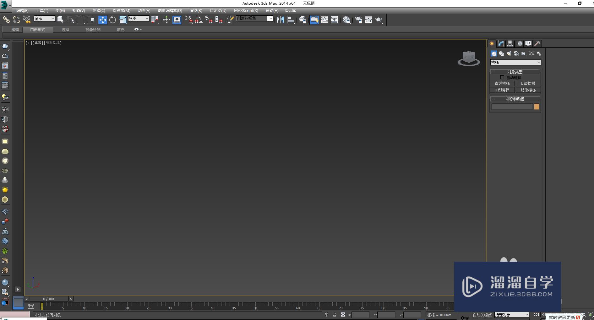The width and height of the screenshot is (594, 320).
Task: Toggle the Angle Snap button
Action: (x=199, y=20)
